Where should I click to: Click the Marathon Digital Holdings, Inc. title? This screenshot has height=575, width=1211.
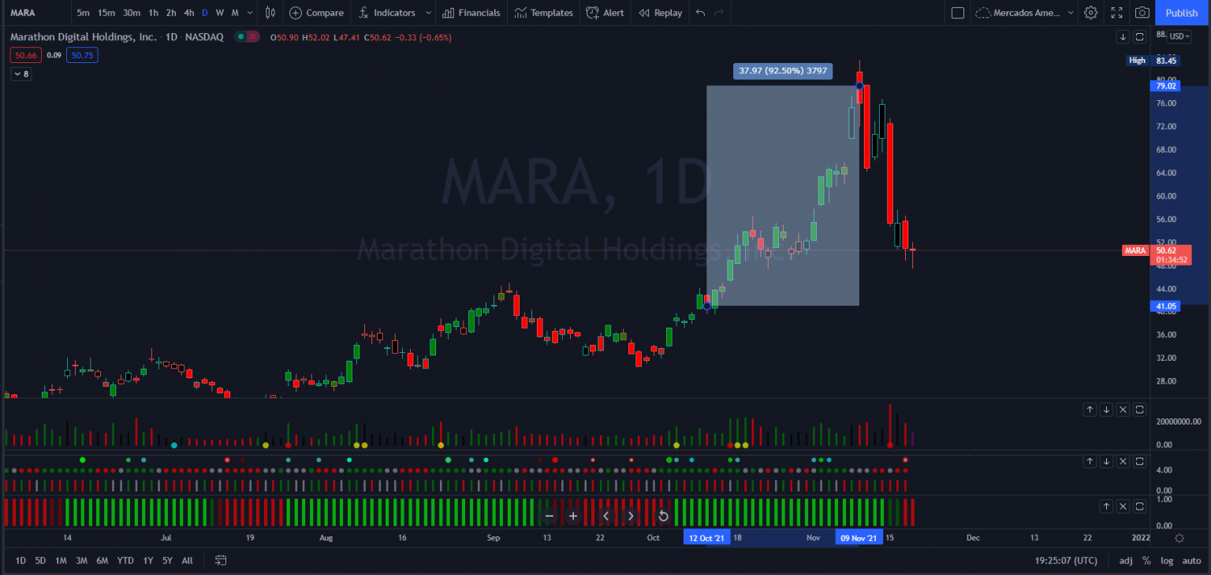pos(84,37)
